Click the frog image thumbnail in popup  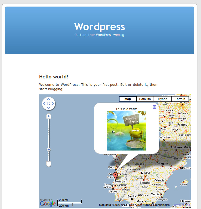click(126, 131)
